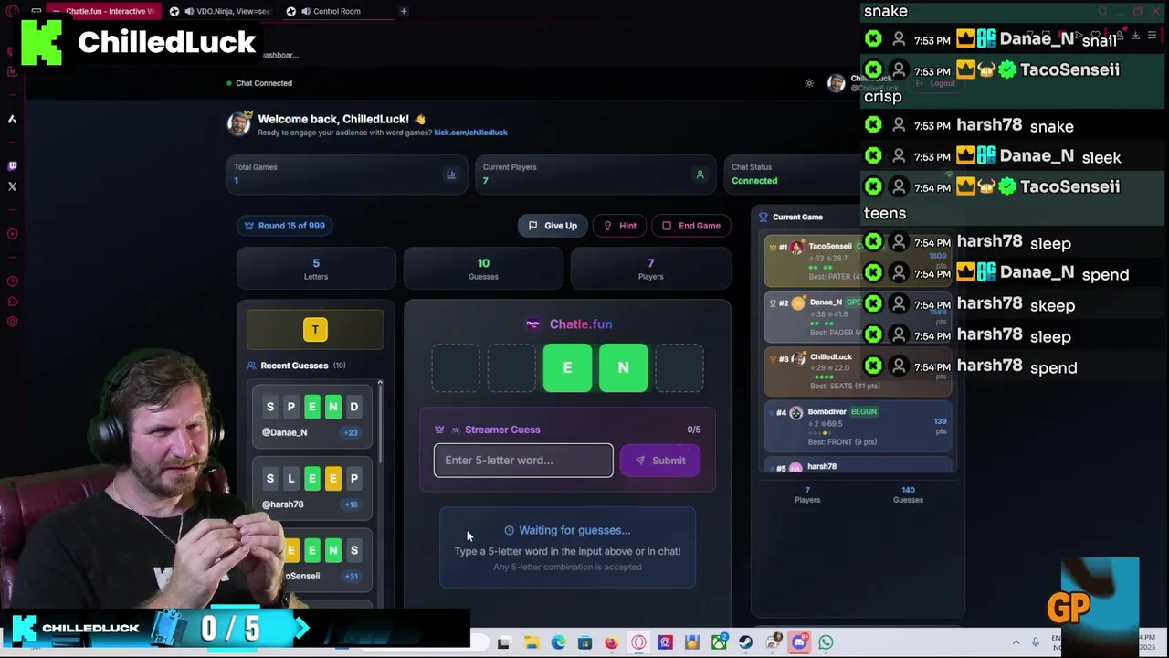Click the green N tile on board
The width and height of the screenshot is (1169, 658).
623,367
